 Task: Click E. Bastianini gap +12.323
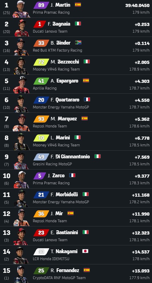tap(141, 233)
